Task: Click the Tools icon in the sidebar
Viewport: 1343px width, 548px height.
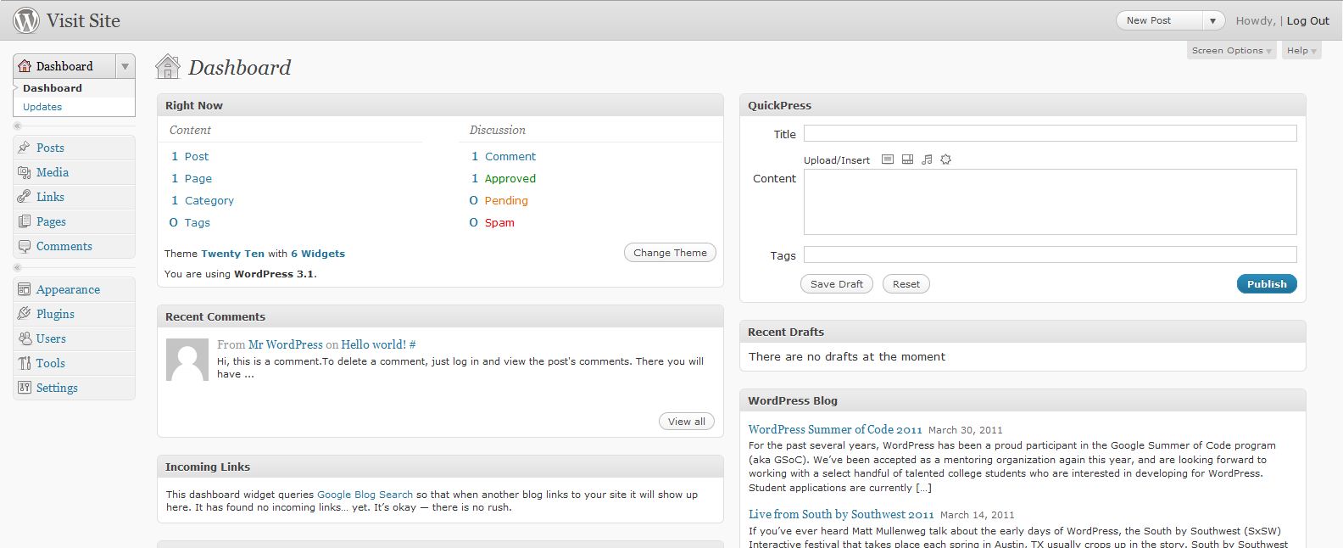Action: point(24,363)
